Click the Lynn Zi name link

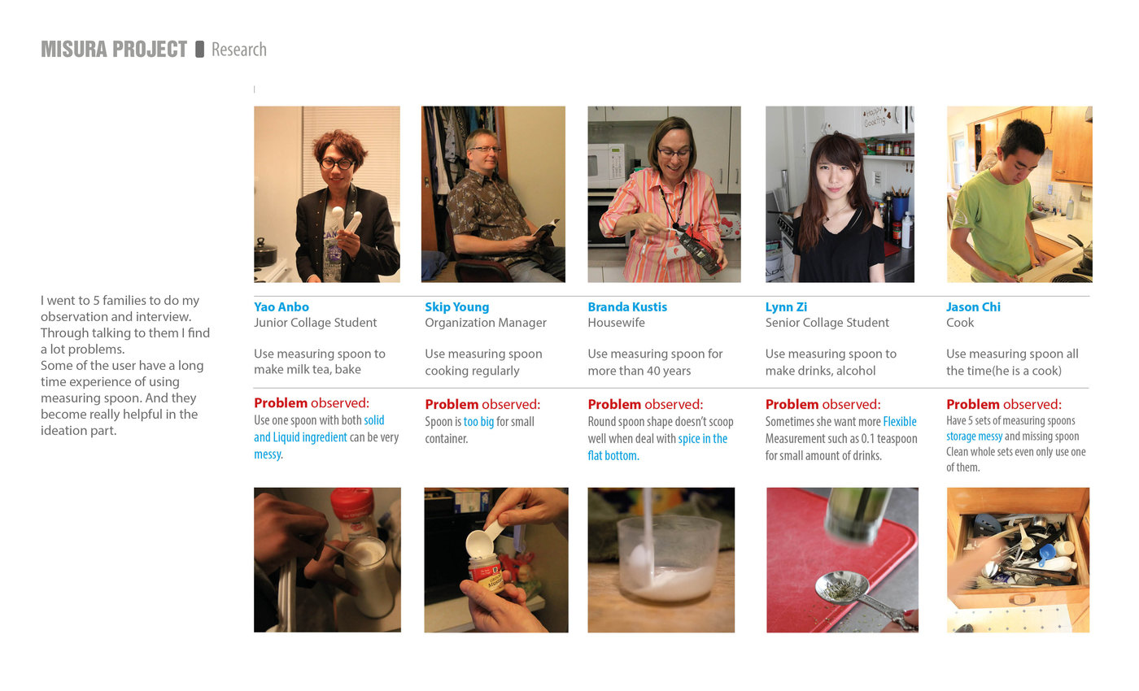[785, 307]
